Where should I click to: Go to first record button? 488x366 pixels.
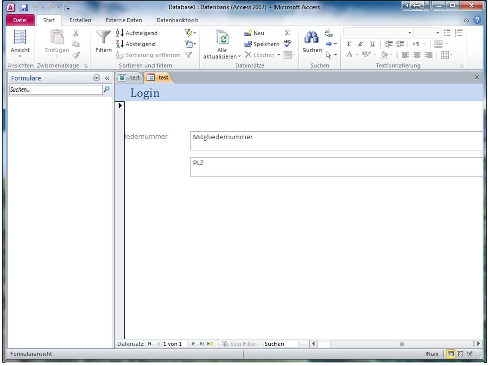tap(150, 344)
